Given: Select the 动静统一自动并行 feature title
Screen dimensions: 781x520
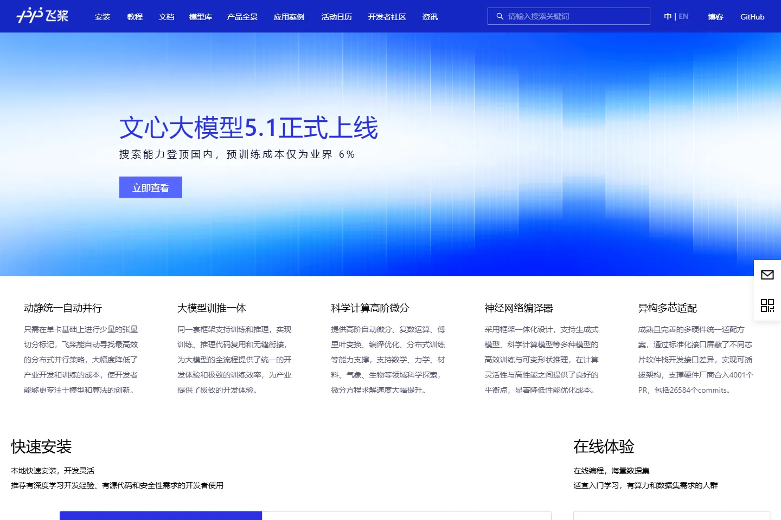Looking at the screenshot, I should 63,308.
